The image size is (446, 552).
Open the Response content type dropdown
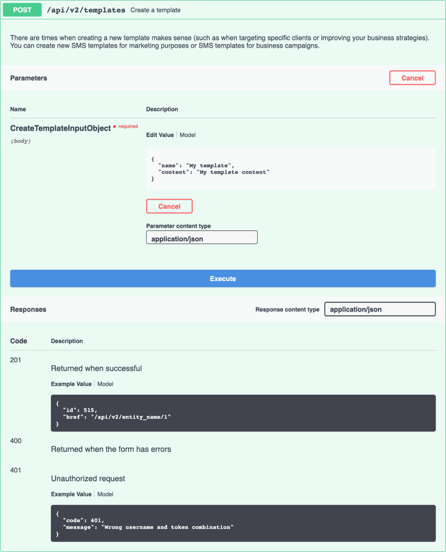380,309
